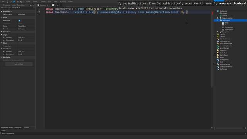Select the StartPosition part in Explorer

coord(229,29)
